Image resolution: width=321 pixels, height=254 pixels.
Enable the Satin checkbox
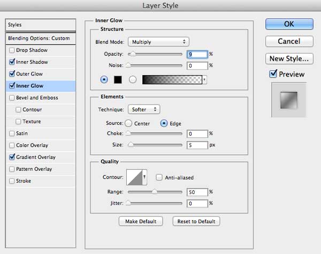point(12,133)
